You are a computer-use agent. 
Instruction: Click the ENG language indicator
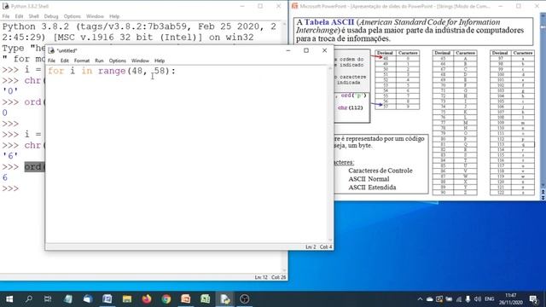[x=489, y=299]
